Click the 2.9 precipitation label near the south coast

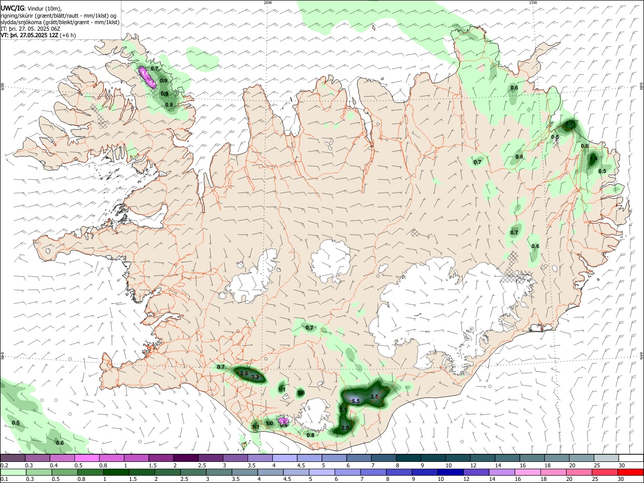coord(345,428)
